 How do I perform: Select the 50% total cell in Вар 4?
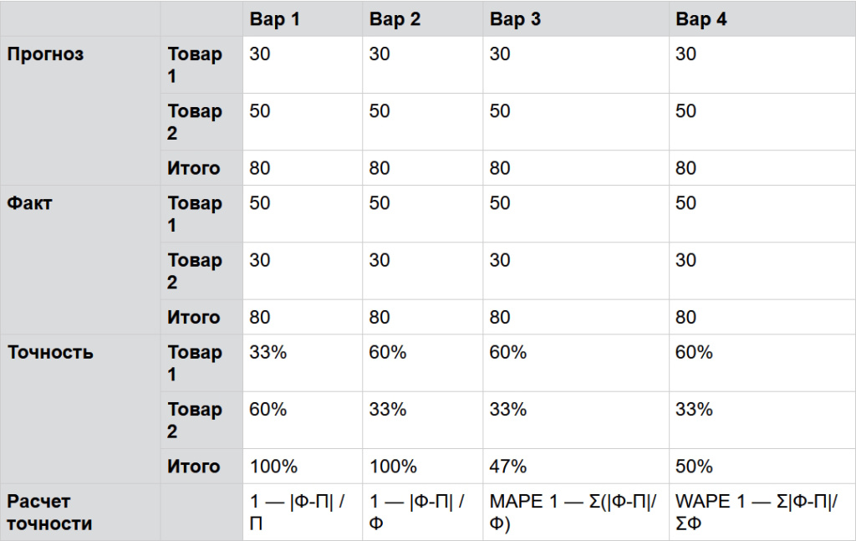pos(694,467)
